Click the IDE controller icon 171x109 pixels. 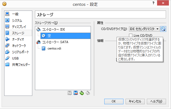(38, 29)
